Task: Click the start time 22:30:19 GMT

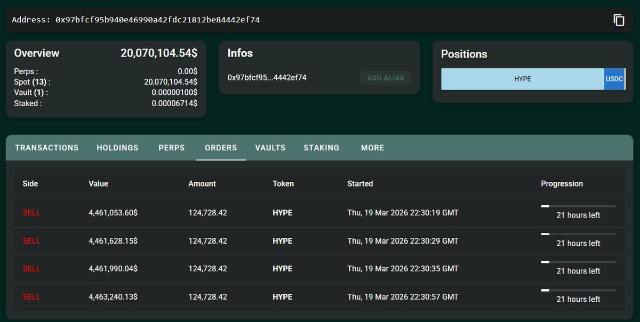Action: (403, 213)
